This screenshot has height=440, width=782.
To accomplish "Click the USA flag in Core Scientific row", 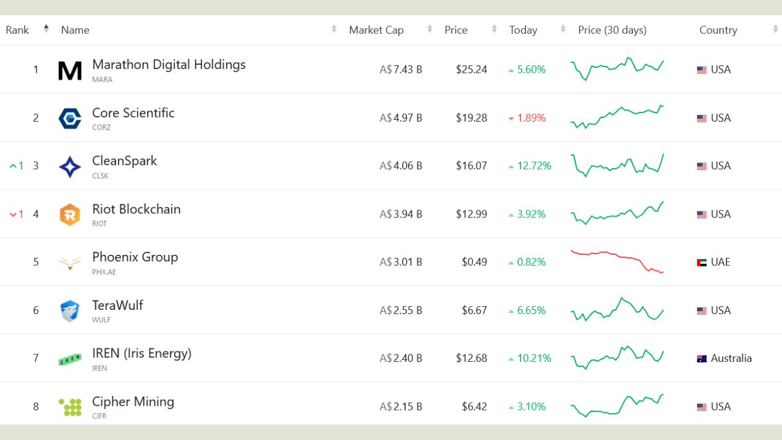I will [x=702, y=119].
